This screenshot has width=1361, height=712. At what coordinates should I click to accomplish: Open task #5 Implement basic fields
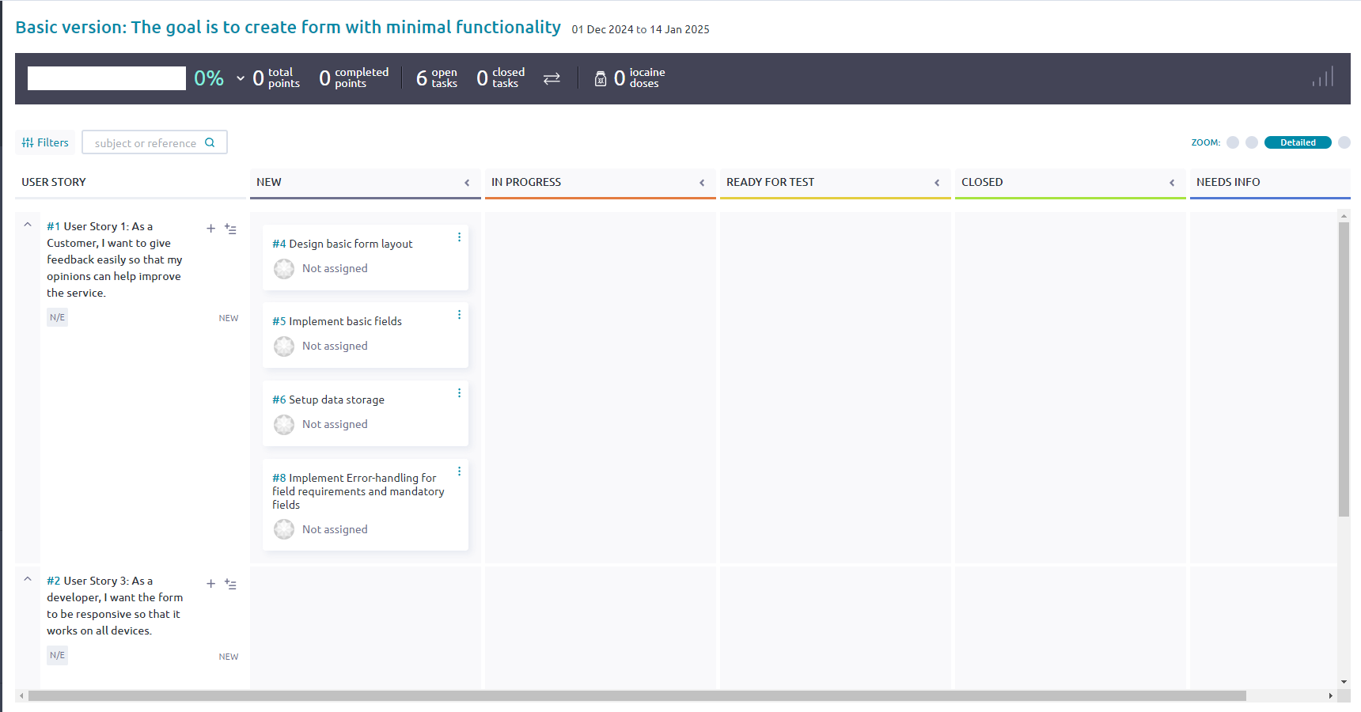345,321
